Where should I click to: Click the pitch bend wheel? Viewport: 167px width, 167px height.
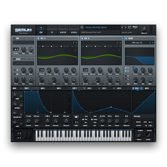[26, 135]
